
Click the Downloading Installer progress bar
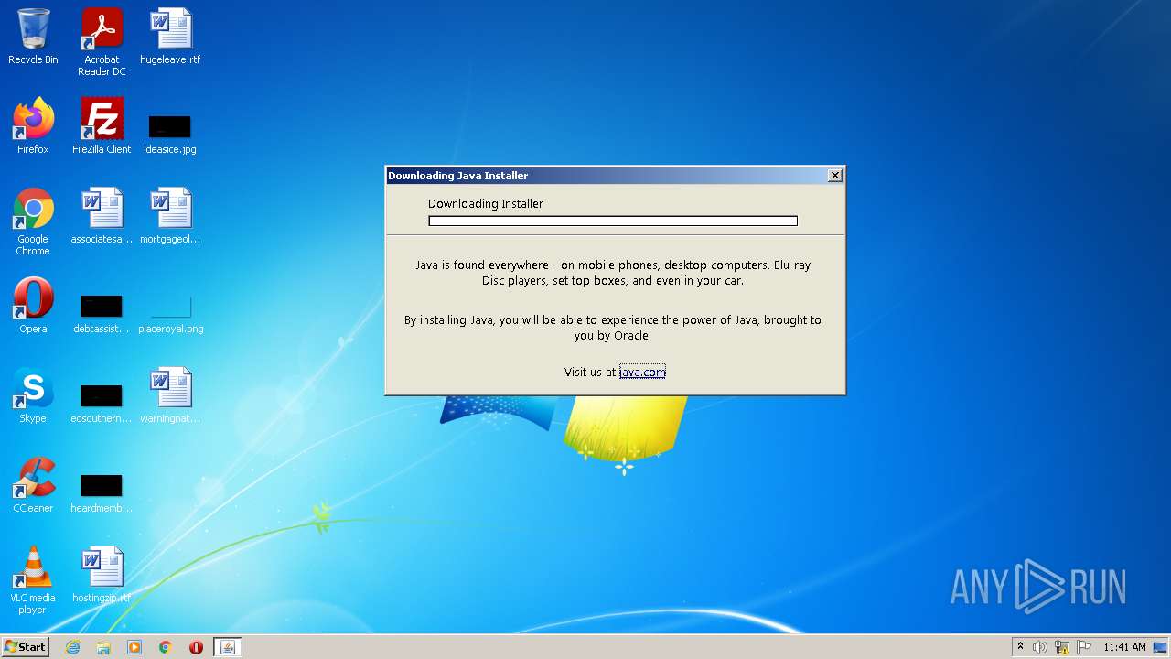(x=613, y=221)
